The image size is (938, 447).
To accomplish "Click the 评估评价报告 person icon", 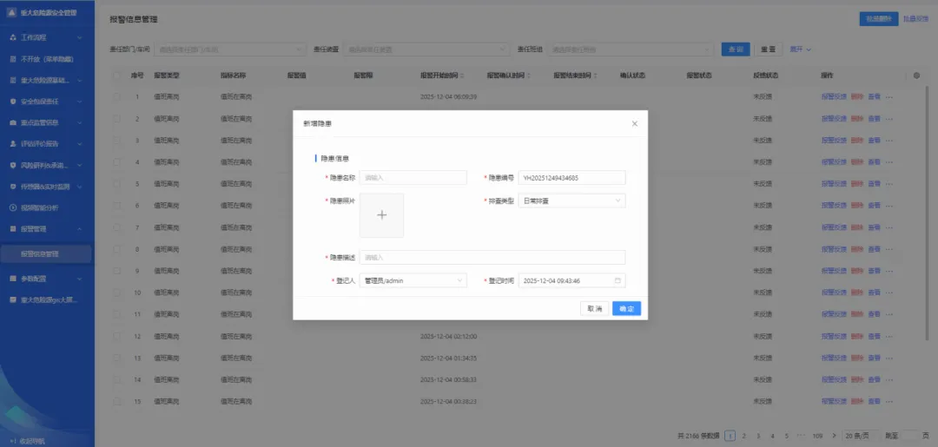I will (x=13, y=144).
